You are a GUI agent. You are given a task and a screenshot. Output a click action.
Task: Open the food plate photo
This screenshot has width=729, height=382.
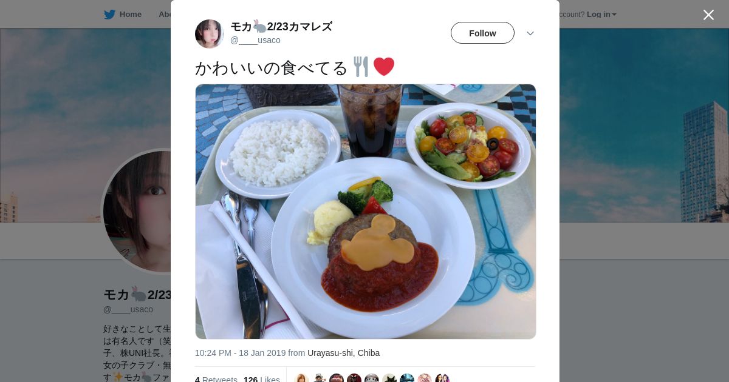click(x=366, y=212)
